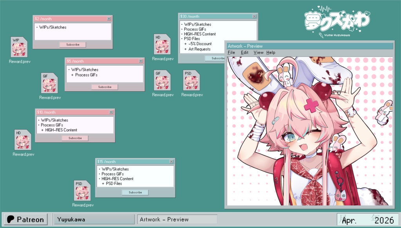Subscribe to the $15/month tier
This screenshot has height=228, width=401.
(x=135, y=192)
